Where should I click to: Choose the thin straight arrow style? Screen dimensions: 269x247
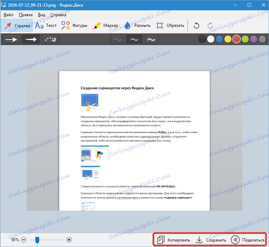[11, 39]
